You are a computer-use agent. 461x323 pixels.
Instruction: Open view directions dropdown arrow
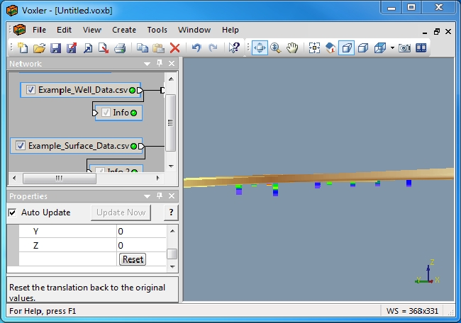[392, 48]
